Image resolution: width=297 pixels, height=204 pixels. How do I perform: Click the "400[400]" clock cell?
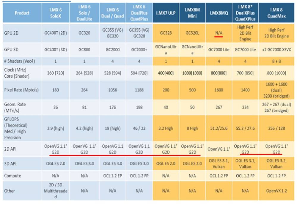coord(166,73)
